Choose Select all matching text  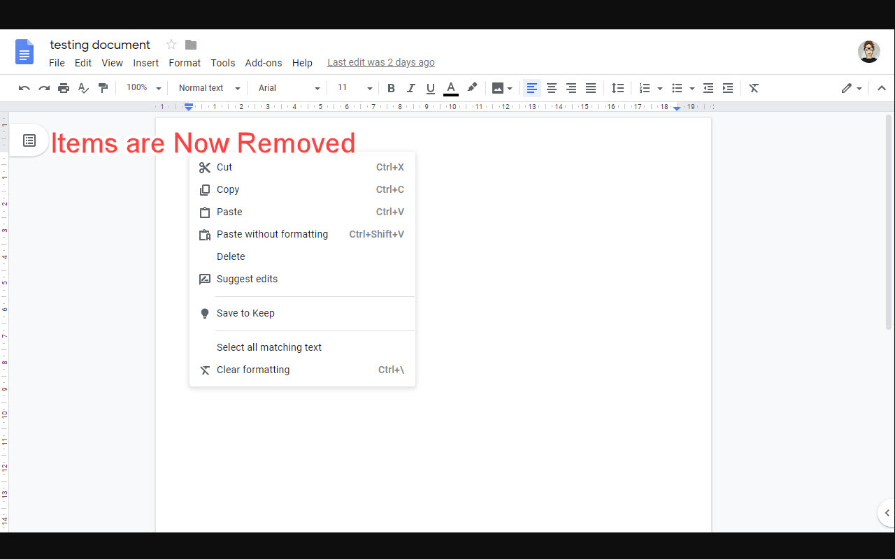pyautogui.click(x=302, y=347)
